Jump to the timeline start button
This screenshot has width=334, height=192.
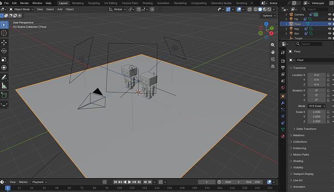(x=115, y=182)
